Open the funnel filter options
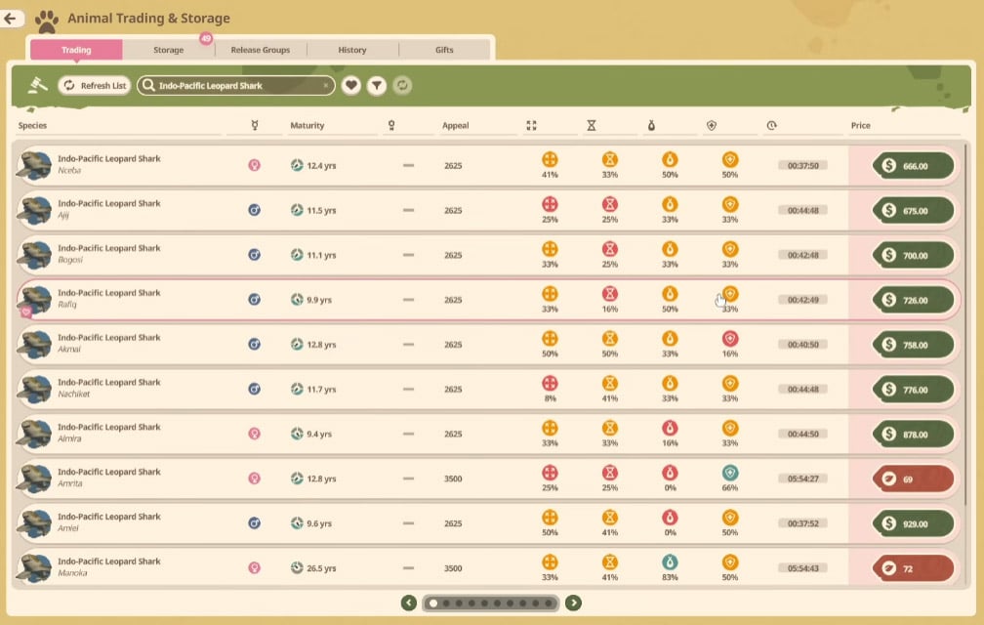The height and width of the screenshot is (625, 984). point(377,85)
